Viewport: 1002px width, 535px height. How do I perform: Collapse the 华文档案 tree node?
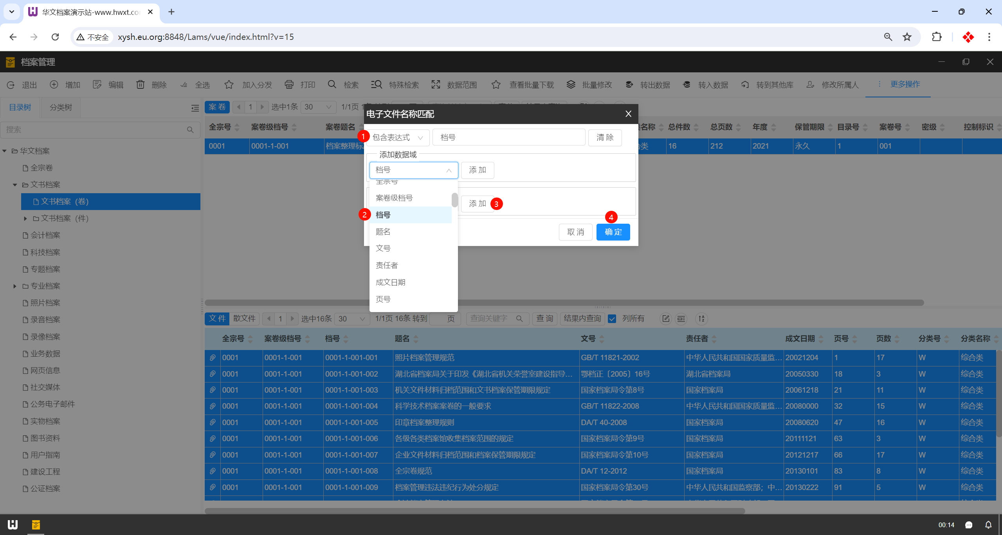tap(5, 151)
